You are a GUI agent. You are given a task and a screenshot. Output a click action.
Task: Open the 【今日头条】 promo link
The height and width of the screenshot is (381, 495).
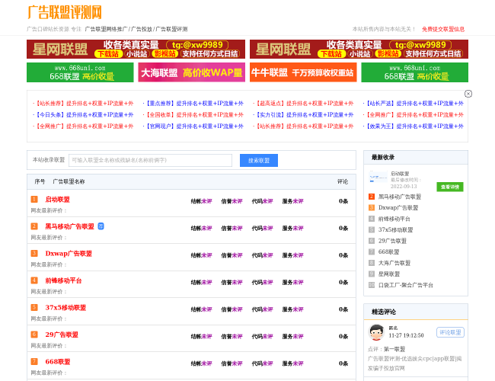click(84, 114)
